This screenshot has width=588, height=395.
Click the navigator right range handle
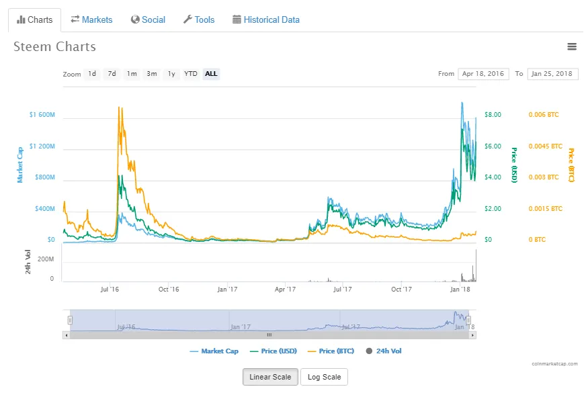coord(469,320)
